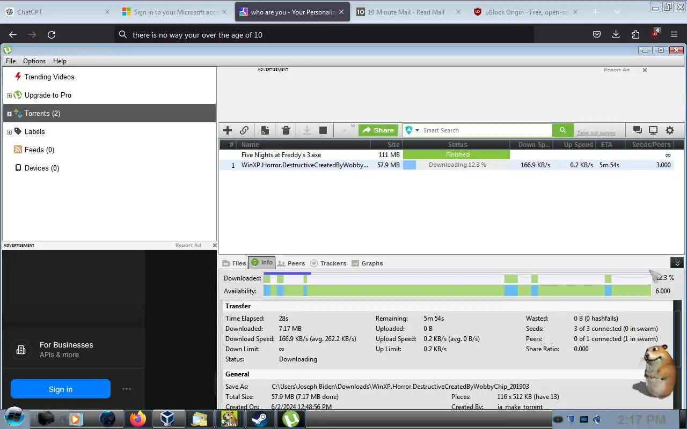The width and height of the screenshot is (687, 429).
Task: Expand the Upgrade to Pro tree node
Action: pos(9,95)
